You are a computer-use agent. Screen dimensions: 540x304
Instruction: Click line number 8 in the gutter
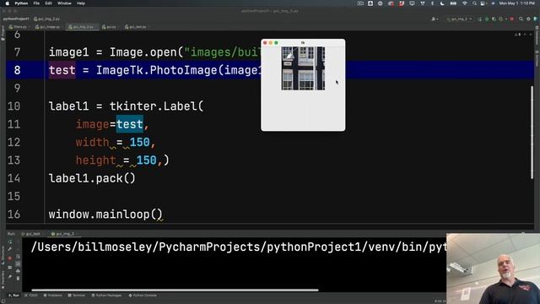pos(17,70)
